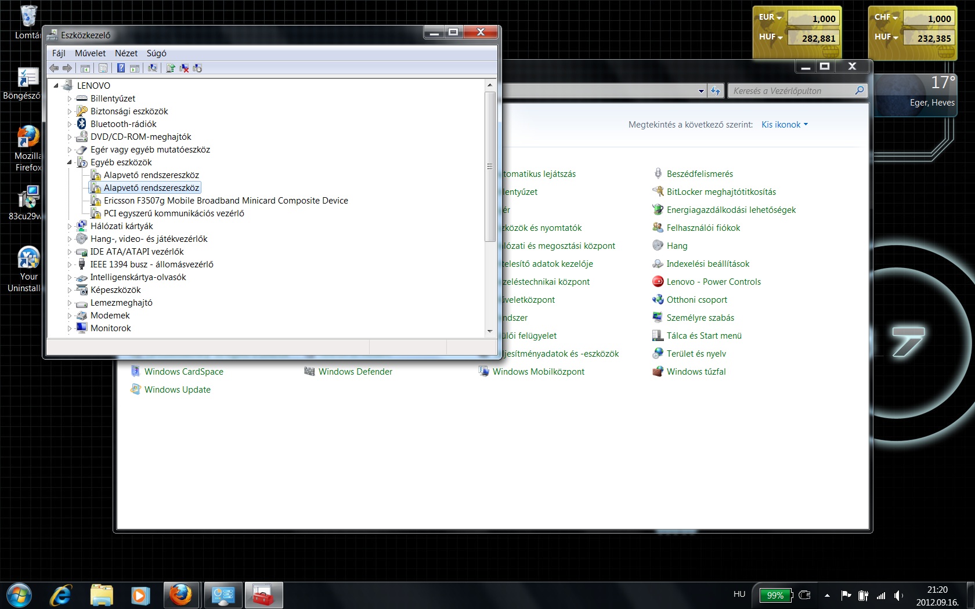Click the device tree scrollbar up arrow

coord(490,85)
